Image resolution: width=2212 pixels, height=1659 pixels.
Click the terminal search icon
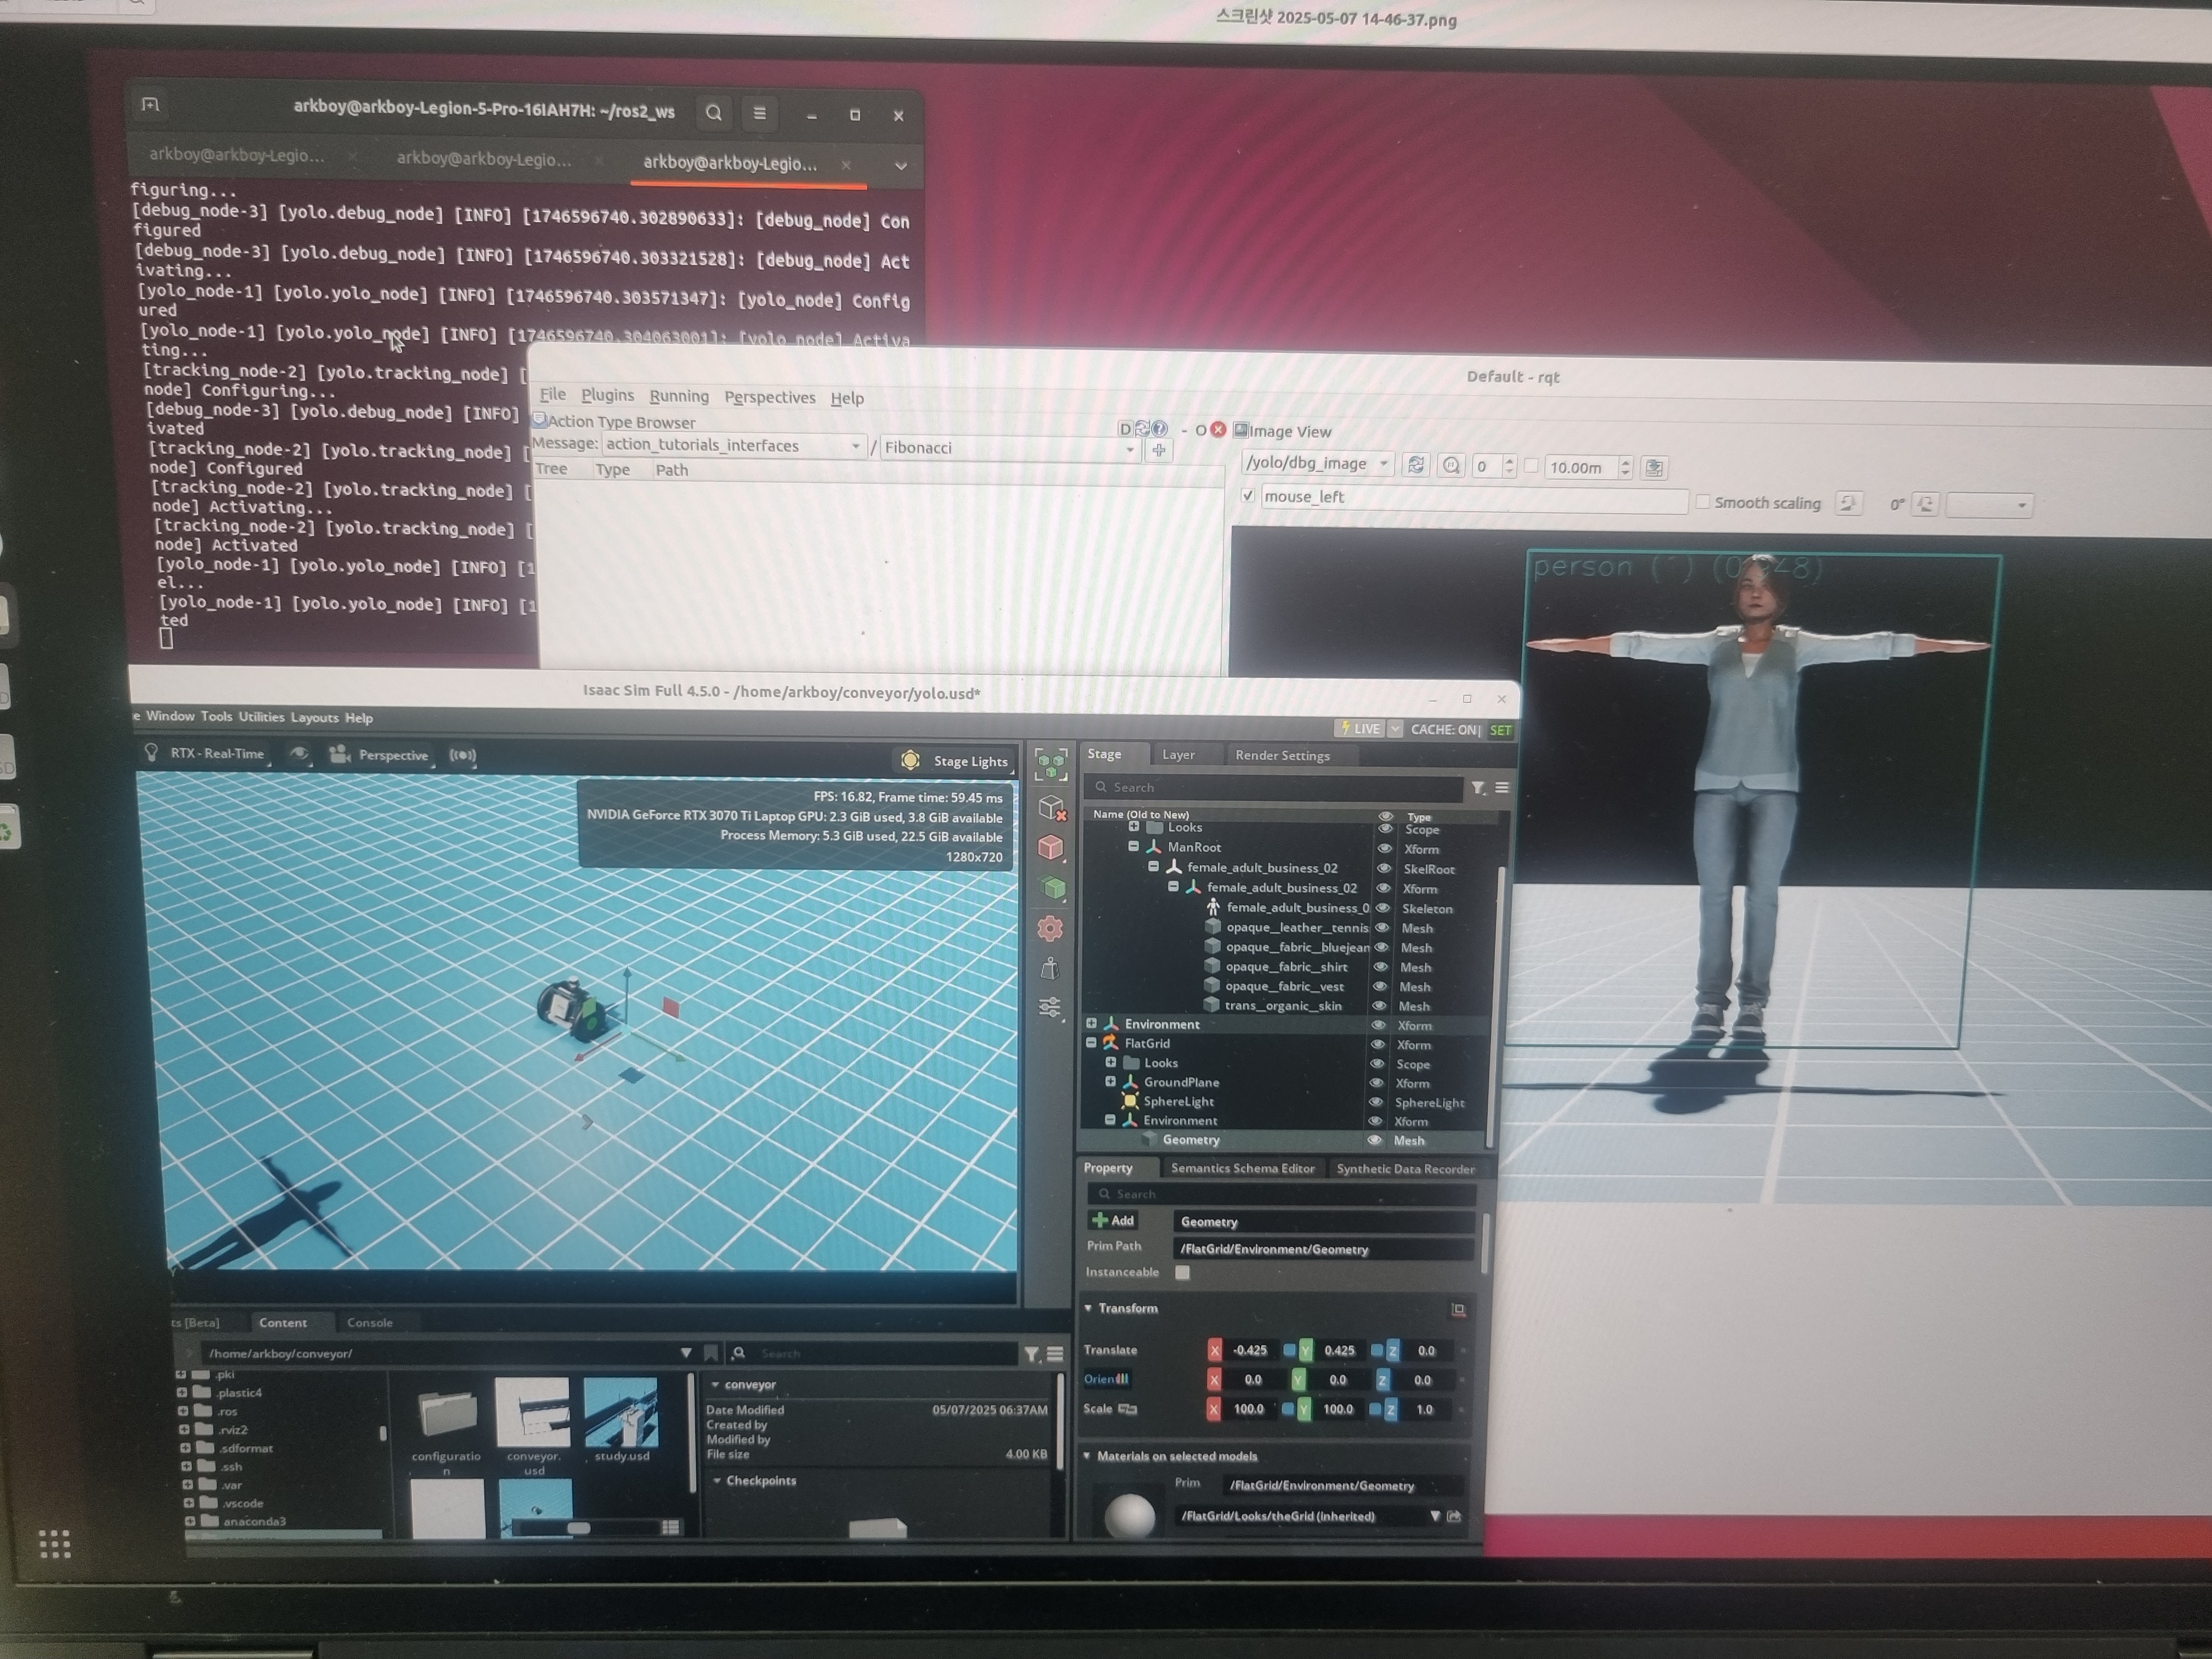tap(714, 113)
